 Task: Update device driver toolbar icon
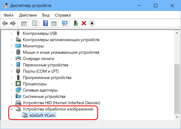[x=76, y=23]
